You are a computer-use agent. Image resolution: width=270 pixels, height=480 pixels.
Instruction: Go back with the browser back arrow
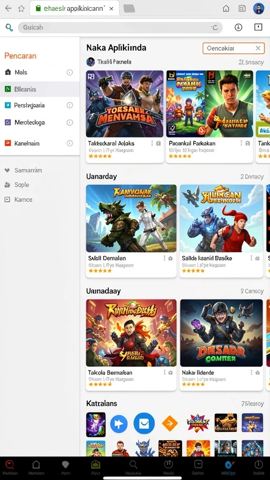[8, 8]
